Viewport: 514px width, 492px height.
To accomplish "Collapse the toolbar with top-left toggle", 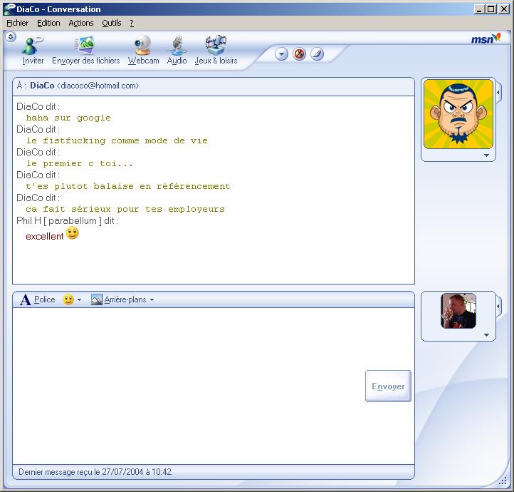I will pyautogui.click(x=11, y=36).
